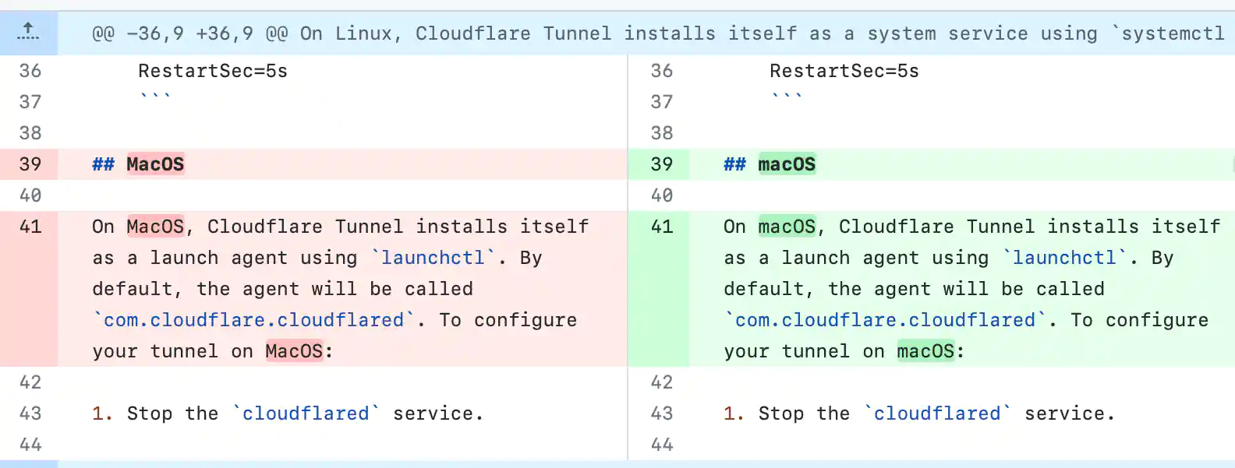1235x468 pixels.
Task: Click closing code fence on left line 37
Action: pos(155,97)
